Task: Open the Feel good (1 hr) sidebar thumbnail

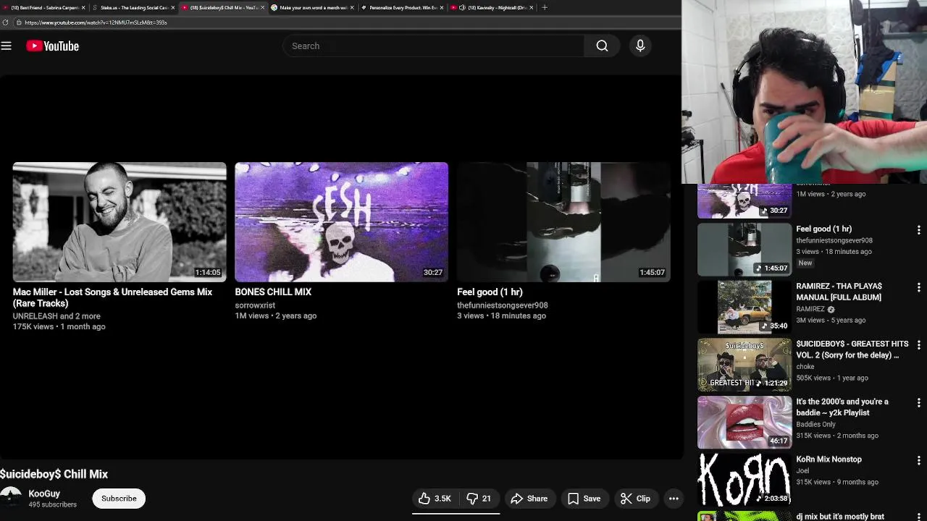Action: coord(744,250)
